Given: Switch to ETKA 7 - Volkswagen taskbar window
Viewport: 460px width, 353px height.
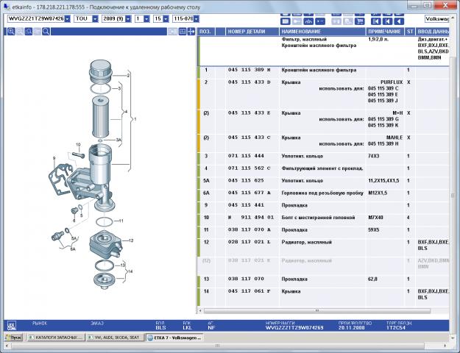Looking at the screenshot, I should pyautogui.click(x=174, y=338).
